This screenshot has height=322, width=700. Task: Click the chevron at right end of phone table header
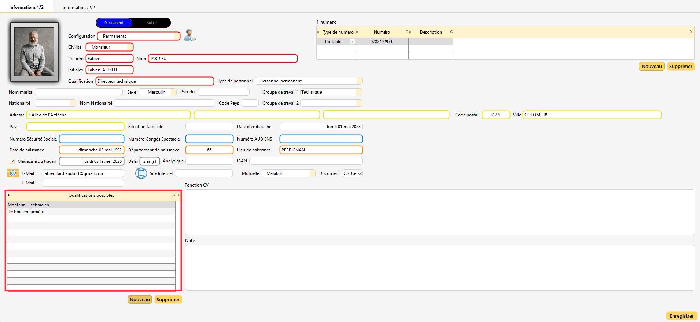pos(691,32)
